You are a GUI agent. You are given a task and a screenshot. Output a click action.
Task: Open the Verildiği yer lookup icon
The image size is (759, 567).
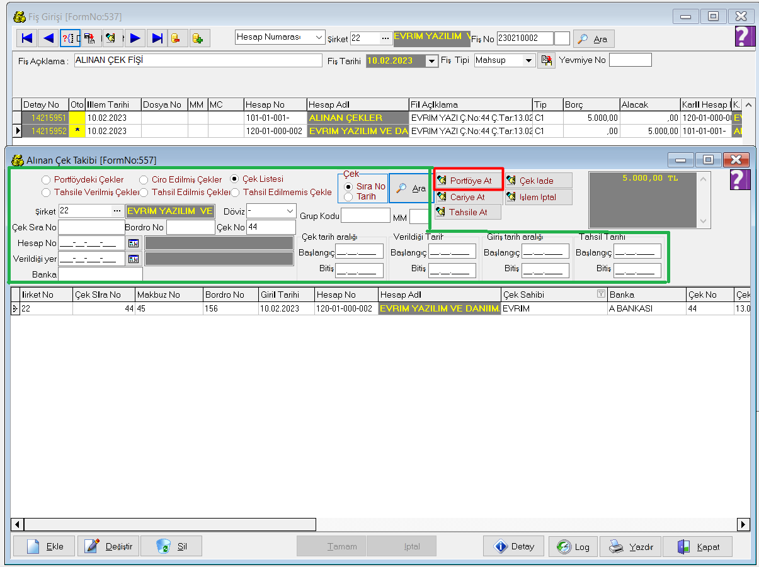134,259
